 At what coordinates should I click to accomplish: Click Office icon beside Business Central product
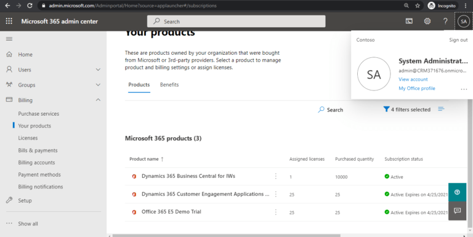134,177
